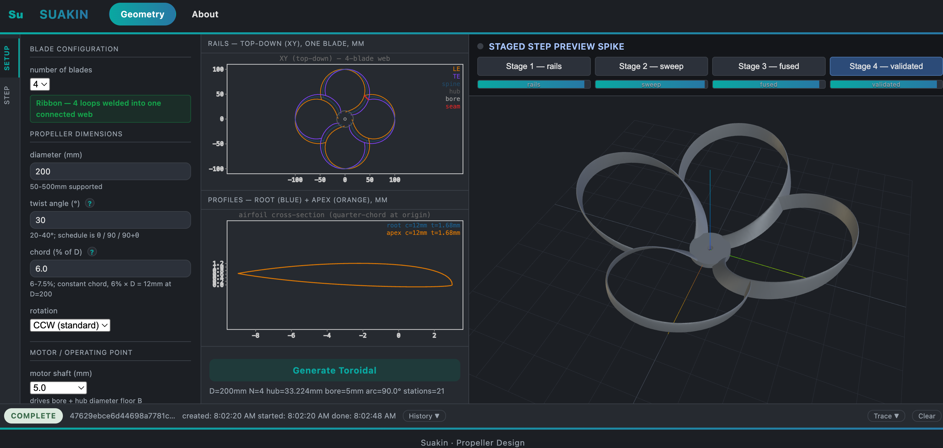This screenshot has width=943, height=448.
Task: Click the hub legend entry
Action: click(x=454, y=91)
